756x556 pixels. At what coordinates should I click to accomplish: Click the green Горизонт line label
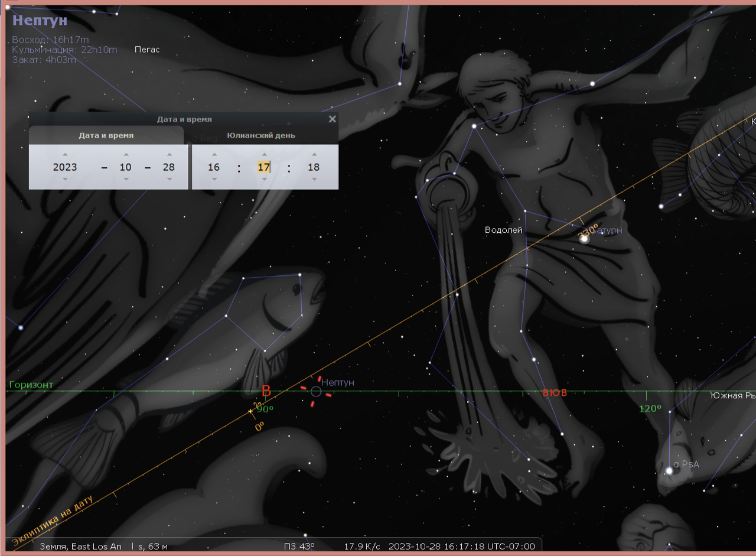31,385
